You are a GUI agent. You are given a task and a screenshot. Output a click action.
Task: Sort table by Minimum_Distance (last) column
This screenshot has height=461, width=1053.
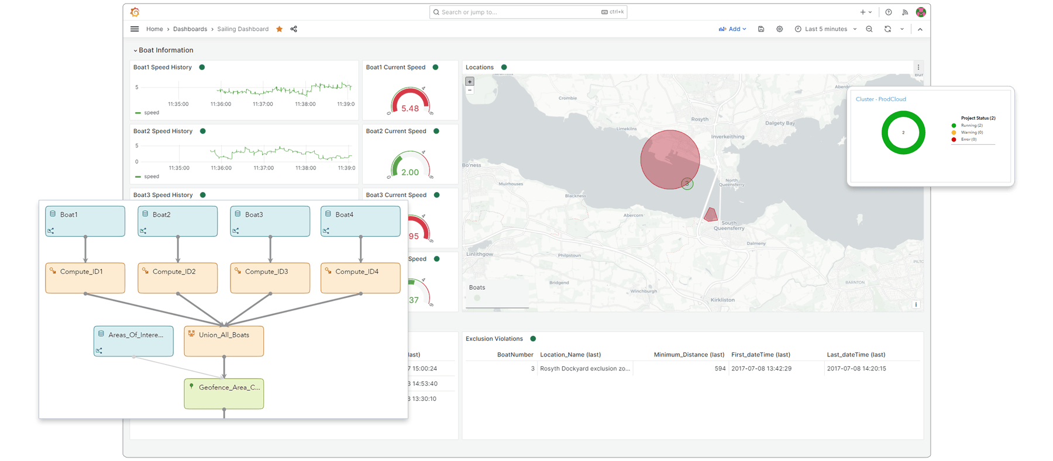(689, 355)
